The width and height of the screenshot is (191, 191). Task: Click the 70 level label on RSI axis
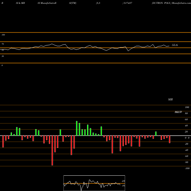[x=3, y=44]
